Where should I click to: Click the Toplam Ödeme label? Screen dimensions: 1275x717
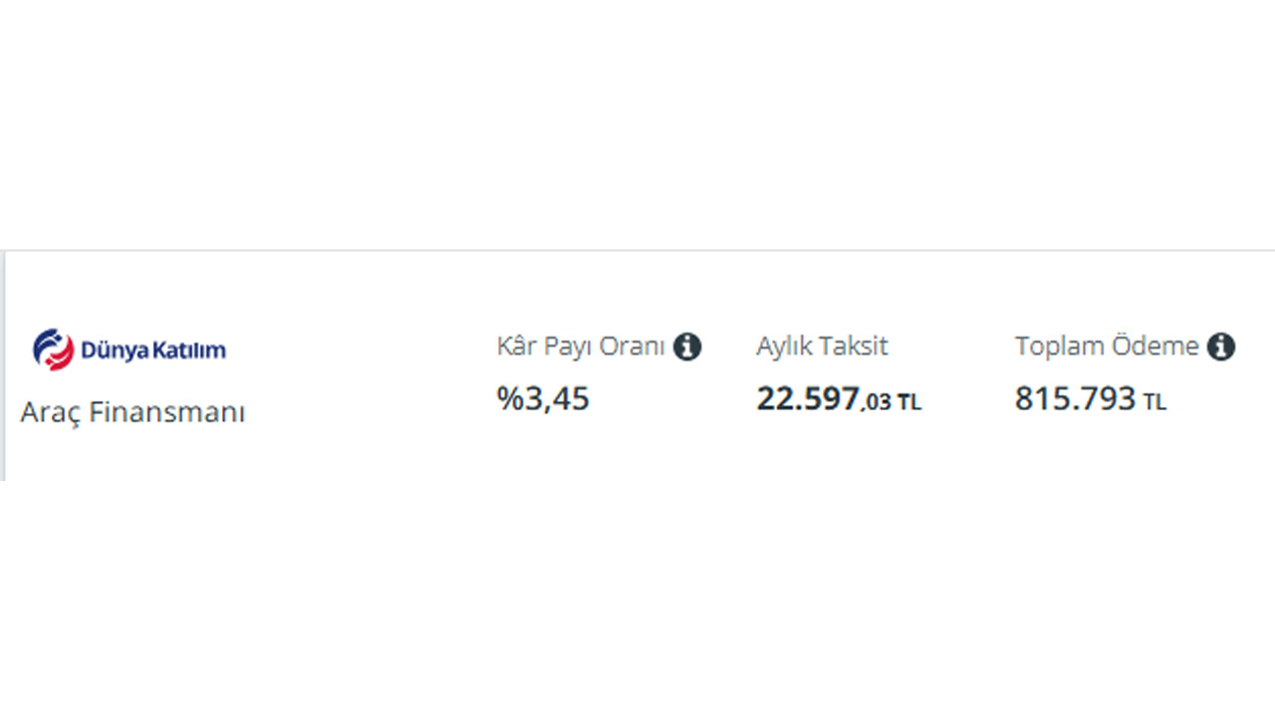pos(1107,347)
